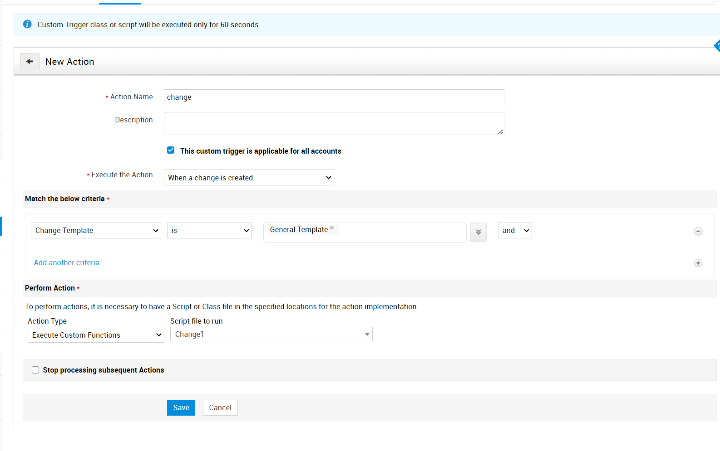This screenshot has width=720, height=451.
Task: Remove the criteria row with minus icon
Action: (x=698, y=231)
